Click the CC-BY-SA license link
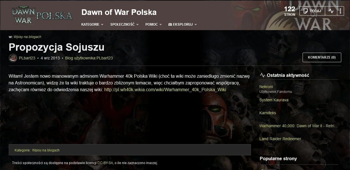The image size is (350, 170). (x=105, y=163)
